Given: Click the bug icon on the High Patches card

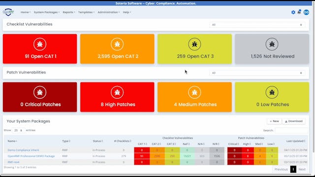Looking at the screenshot, I should click(117, 92).
